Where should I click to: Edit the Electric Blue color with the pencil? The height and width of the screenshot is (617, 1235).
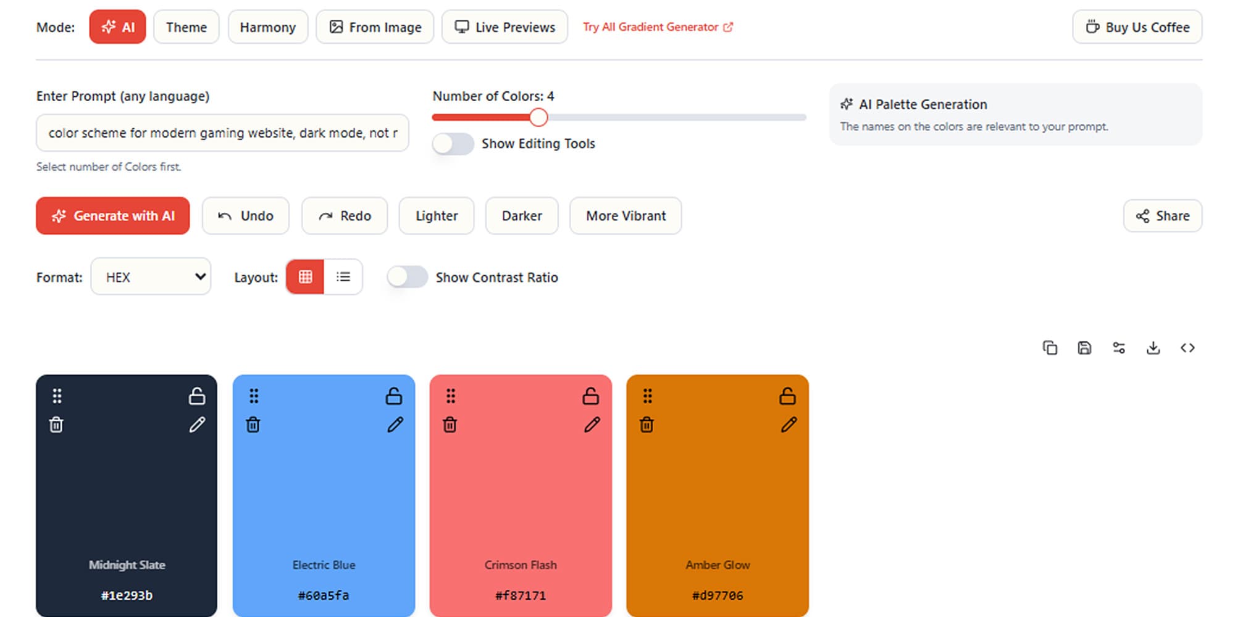point(395,424)
